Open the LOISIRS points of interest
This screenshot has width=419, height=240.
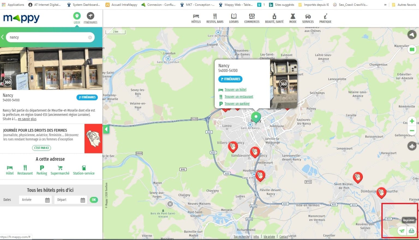pyautogui.click(x=234, y=17)
